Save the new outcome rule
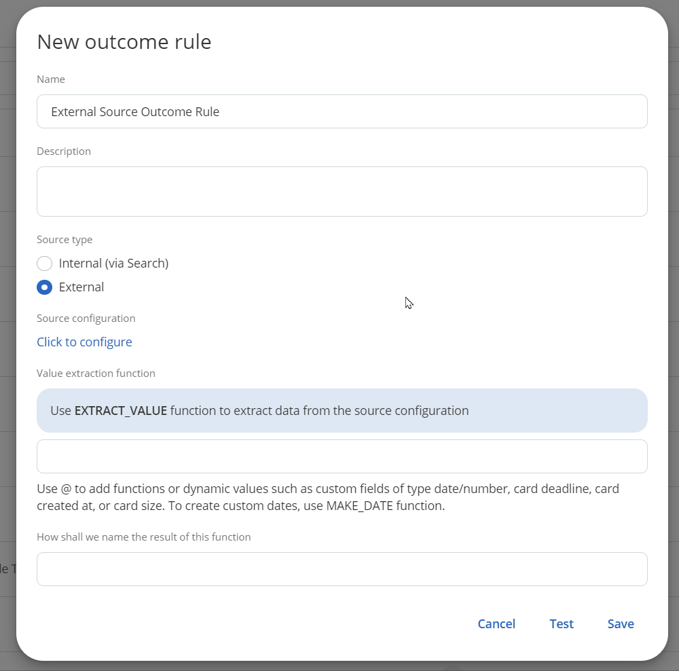Viewport: 679px width, 671px height. (620, 623)
